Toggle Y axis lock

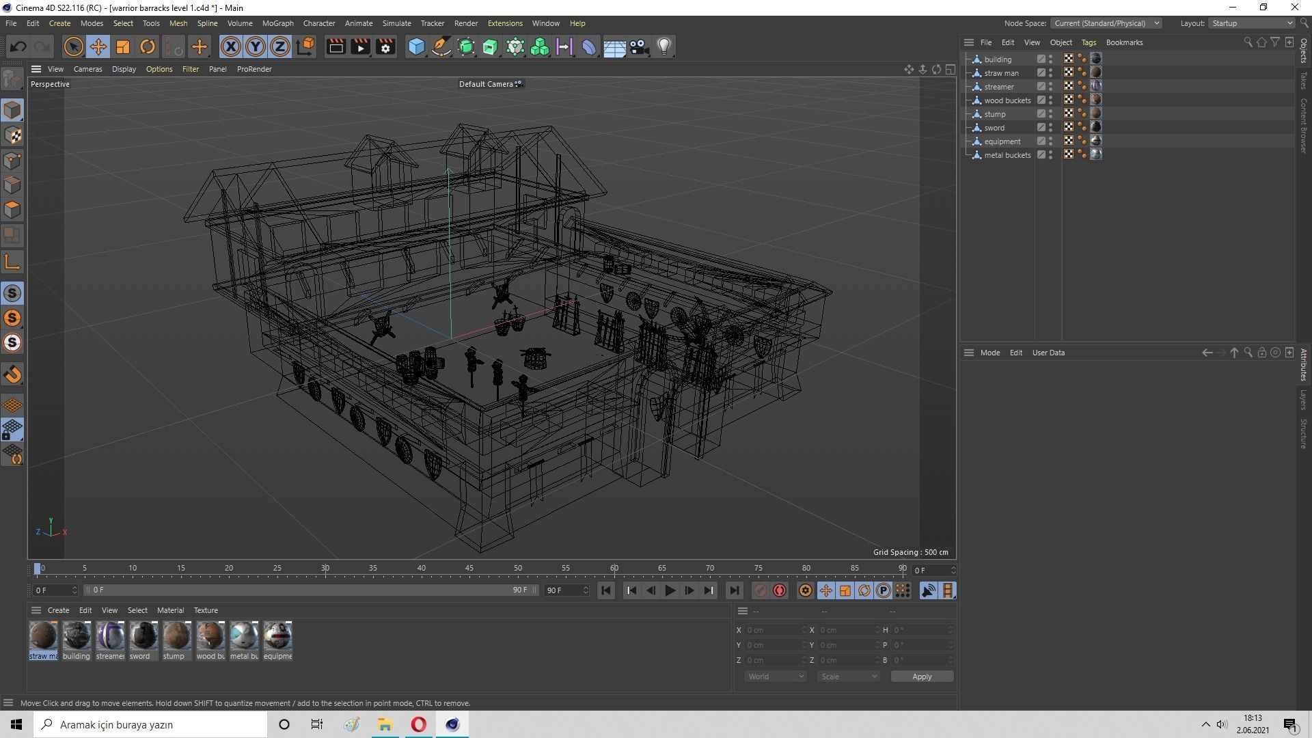256,46
